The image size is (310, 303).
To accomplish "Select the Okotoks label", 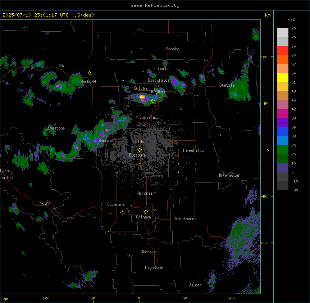I will (x=148, y=252).
